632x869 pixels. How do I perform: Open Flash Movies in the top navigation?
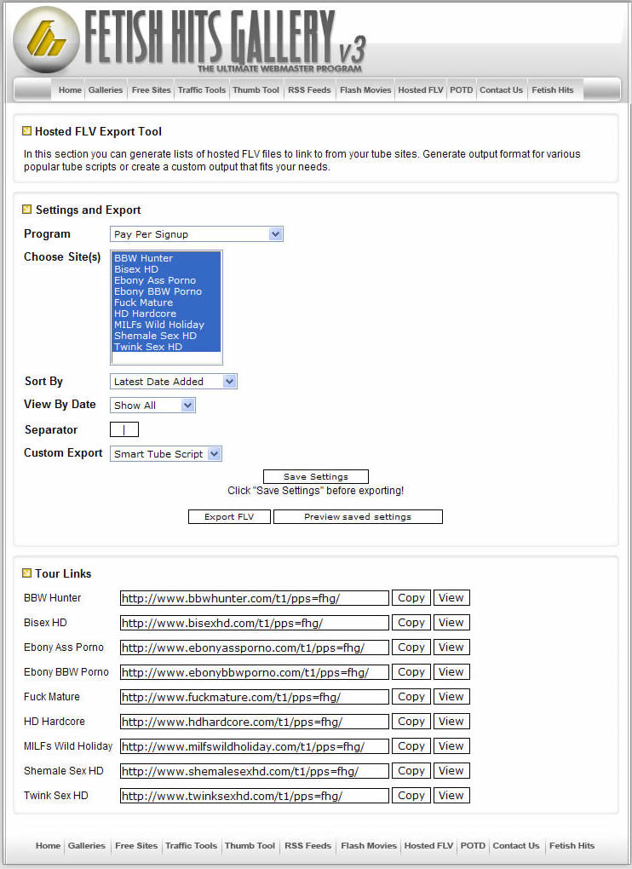click(365, 89)
